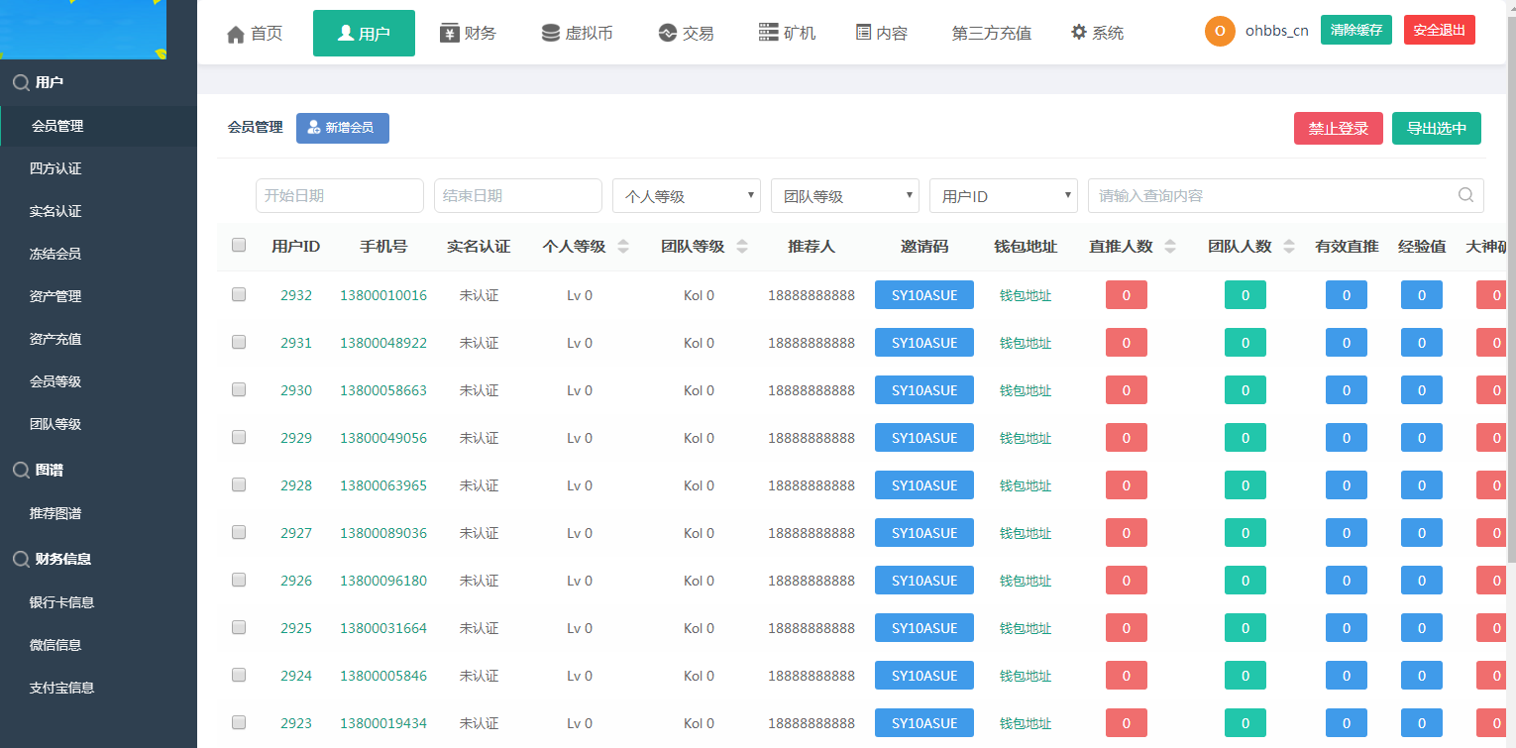Screen dimensions: 1516x748
Task: Click the finance yen icon in navbar
Action: point(449,33)
